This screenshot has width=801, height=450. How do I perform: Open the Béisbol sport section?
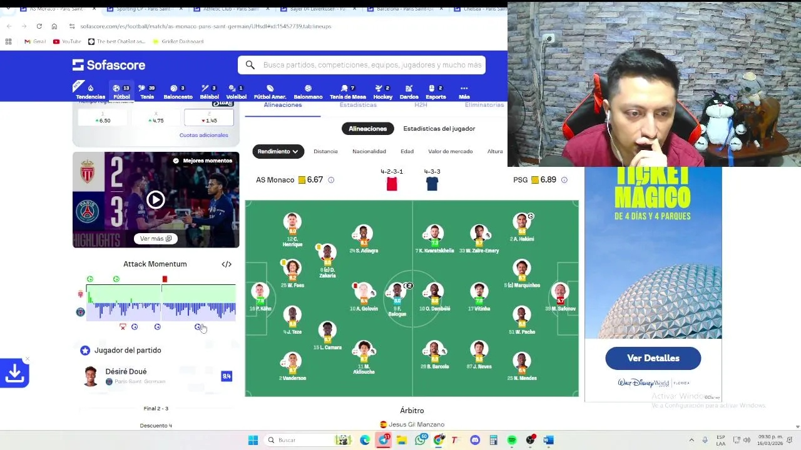pyautogui.click(x=209, y=92)
